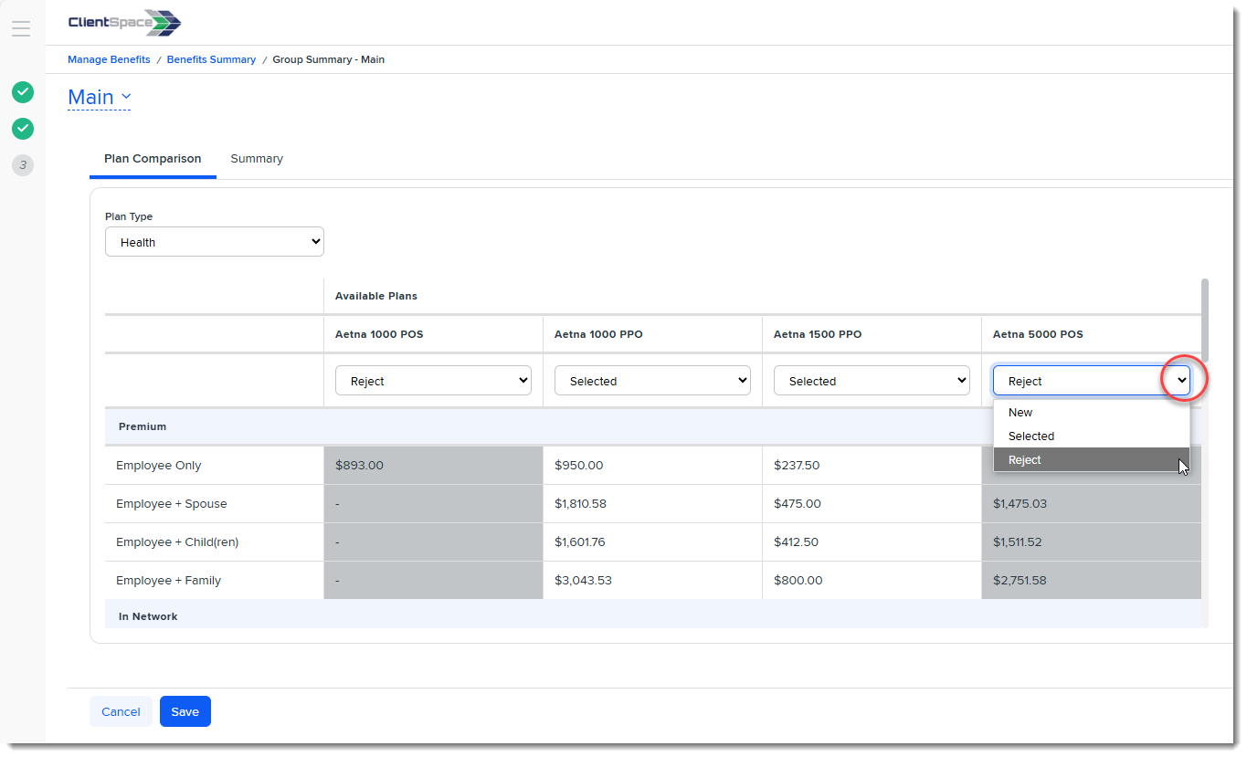Click the plan table vertical scrollbar
Screen dimensions: 1247x757
pos(1205,321)
